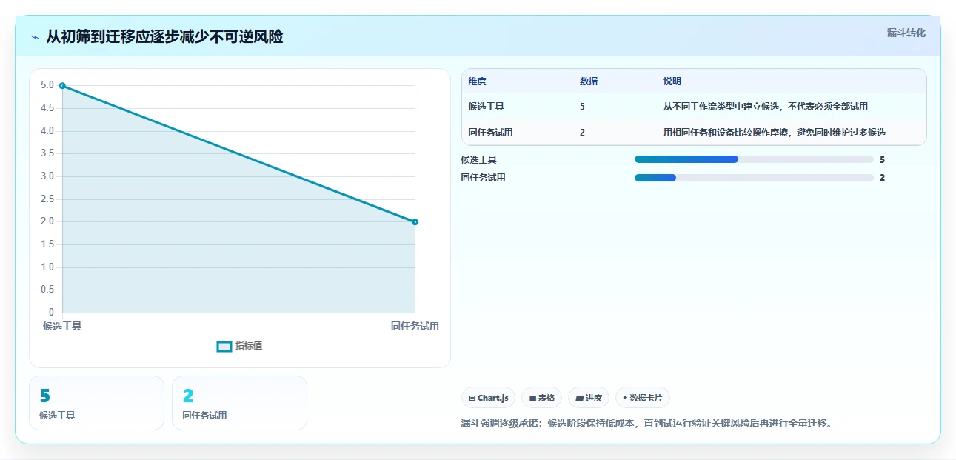Click the icon inside the 进度 chip
This screenshot has height=460, width=956.
(x=579, y=399)
